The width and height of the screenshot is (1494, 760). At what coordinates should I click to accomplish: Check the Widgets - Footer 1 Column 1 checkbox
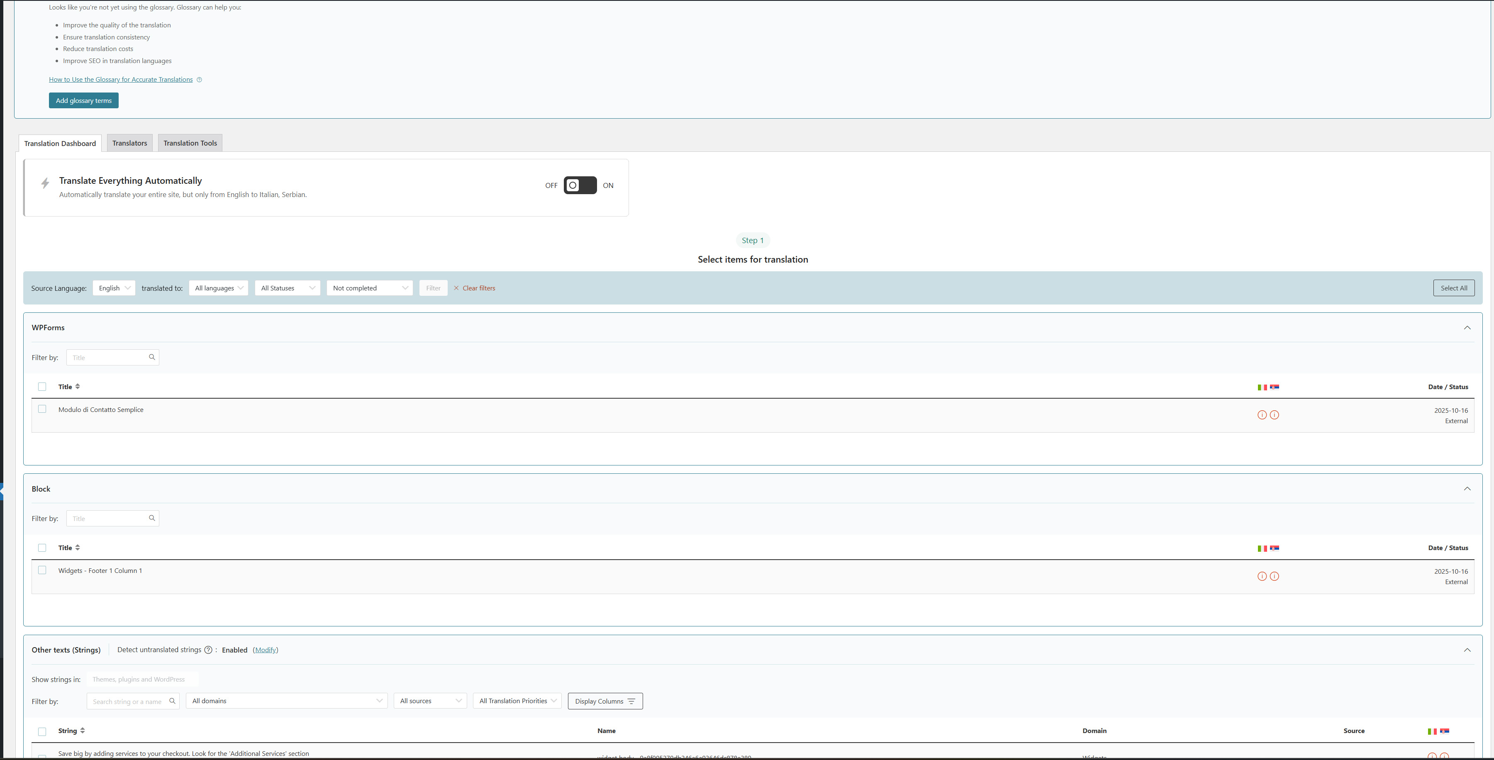pyautogui.click(x=42, y=570)
